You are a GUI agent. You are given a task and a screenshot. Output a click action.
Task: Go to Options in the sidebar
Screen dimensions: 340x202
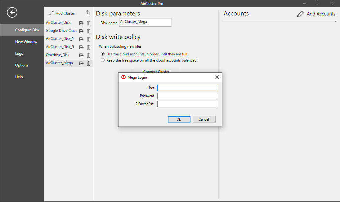pyautogui.click(x=22, y=65)
